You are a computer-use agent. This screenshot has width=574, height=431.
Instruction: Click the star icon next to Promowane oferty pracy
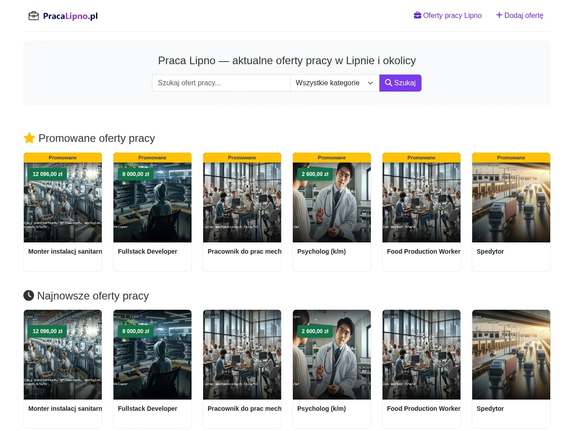(x=30, y=138)
